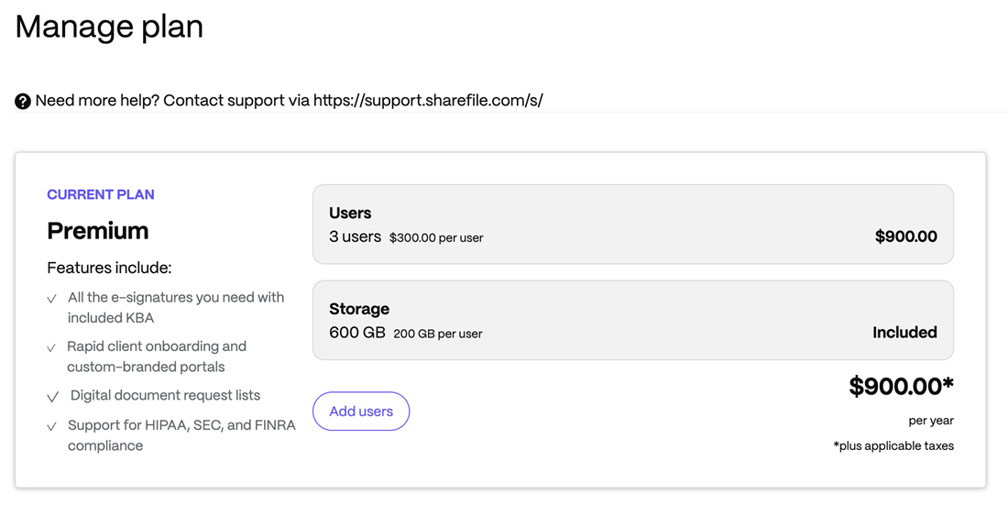Click the plus applicable taxes footnote

pos(893,446)
